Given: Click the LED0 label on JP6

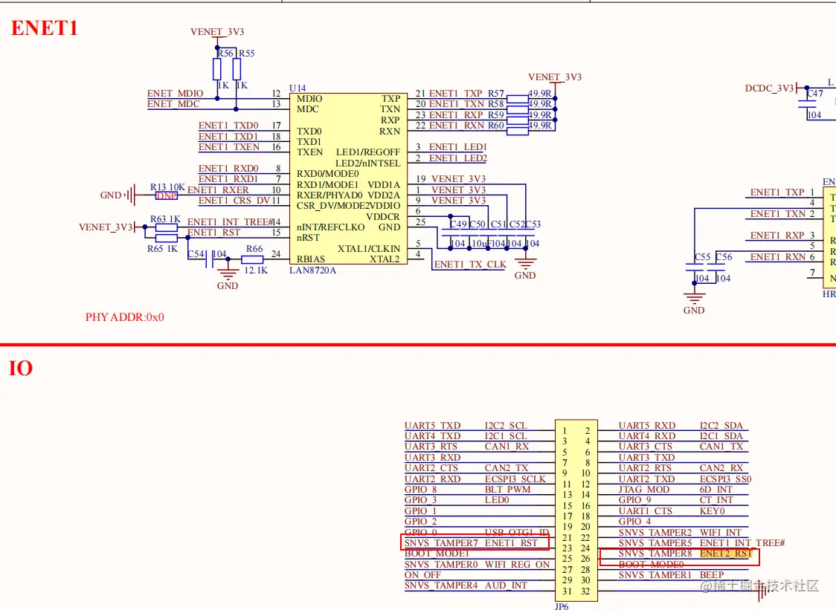Looking at the screenshot, I should click(x=496, y=500).
